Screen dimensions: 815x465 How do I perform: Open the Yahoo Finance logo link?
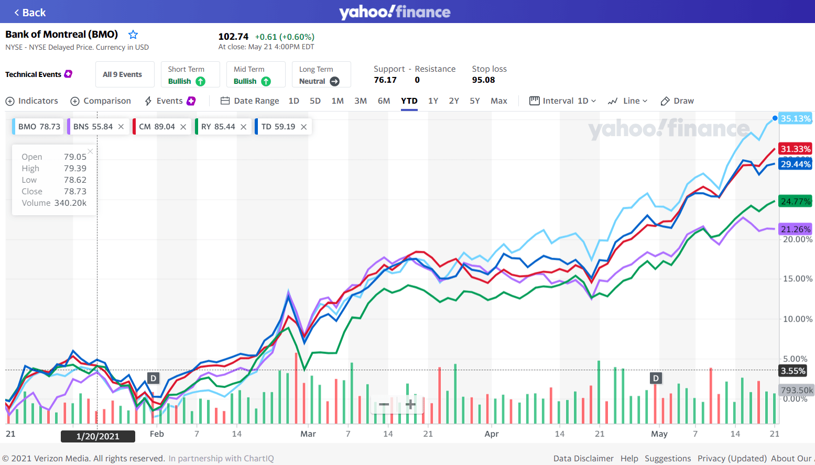click(x=395, y=12)
